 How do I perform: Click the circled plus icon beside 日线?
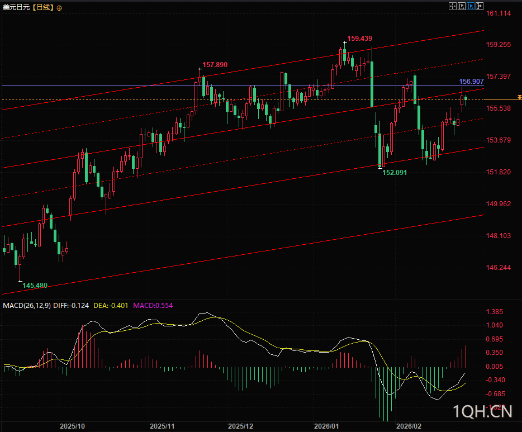click(x=60, y=7)
